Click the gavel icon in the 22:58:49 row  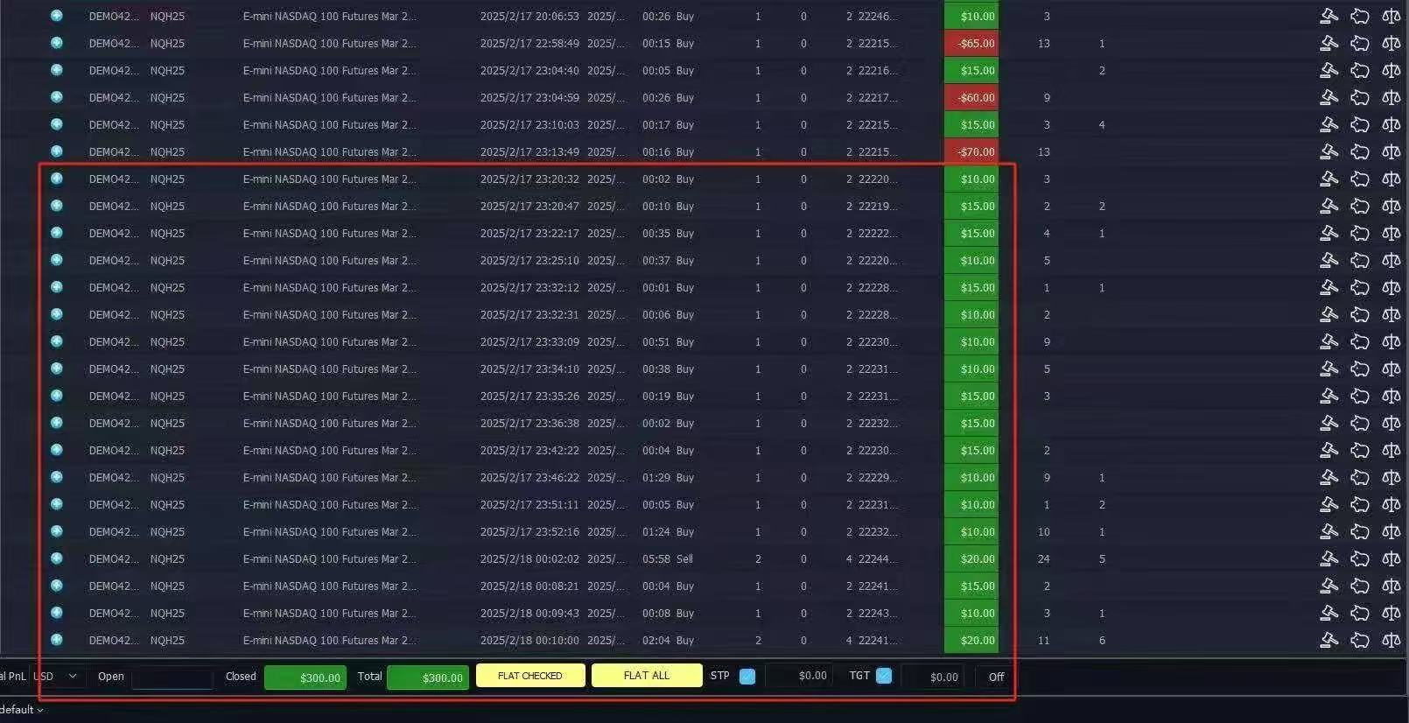tap(1328, 43)
